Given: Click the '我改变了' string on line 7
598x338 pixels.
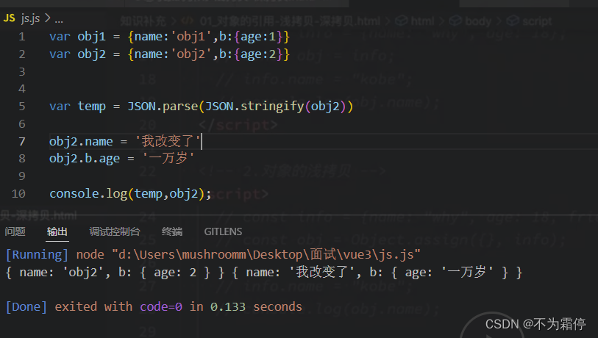Looking at the screenshot, I should click(x=168, y=141).
